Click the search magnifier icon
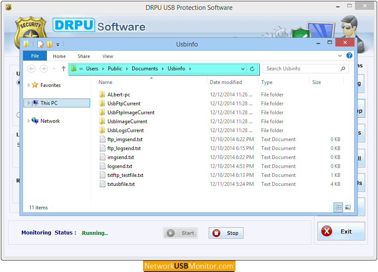The height and width of the screenshot is (272, 378). pyautogui.click(x=343, y=69)
